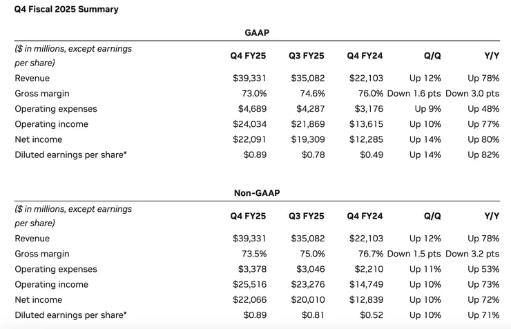Click GAAP diluted EPS value $0.78
Viewport: 511px width, 329px height.
coord(313,154)
